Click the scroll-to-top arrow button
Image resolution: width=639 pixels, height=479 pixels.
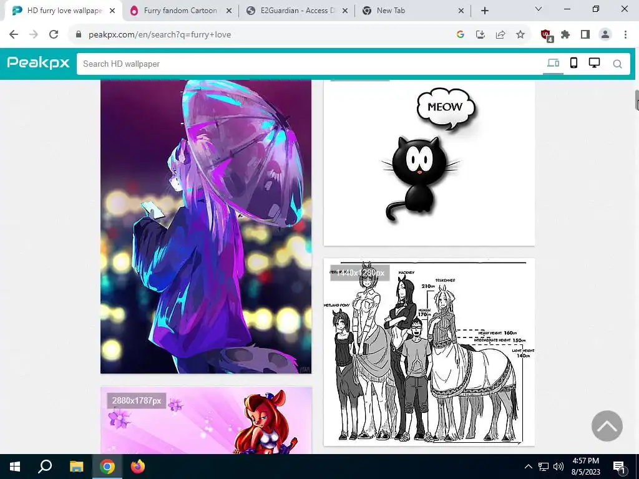pyautogui.click(x=607, y=425)
